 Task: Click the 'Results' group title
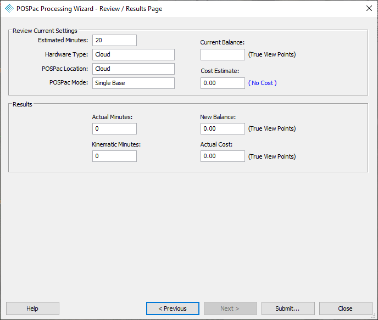pos(23,104)
